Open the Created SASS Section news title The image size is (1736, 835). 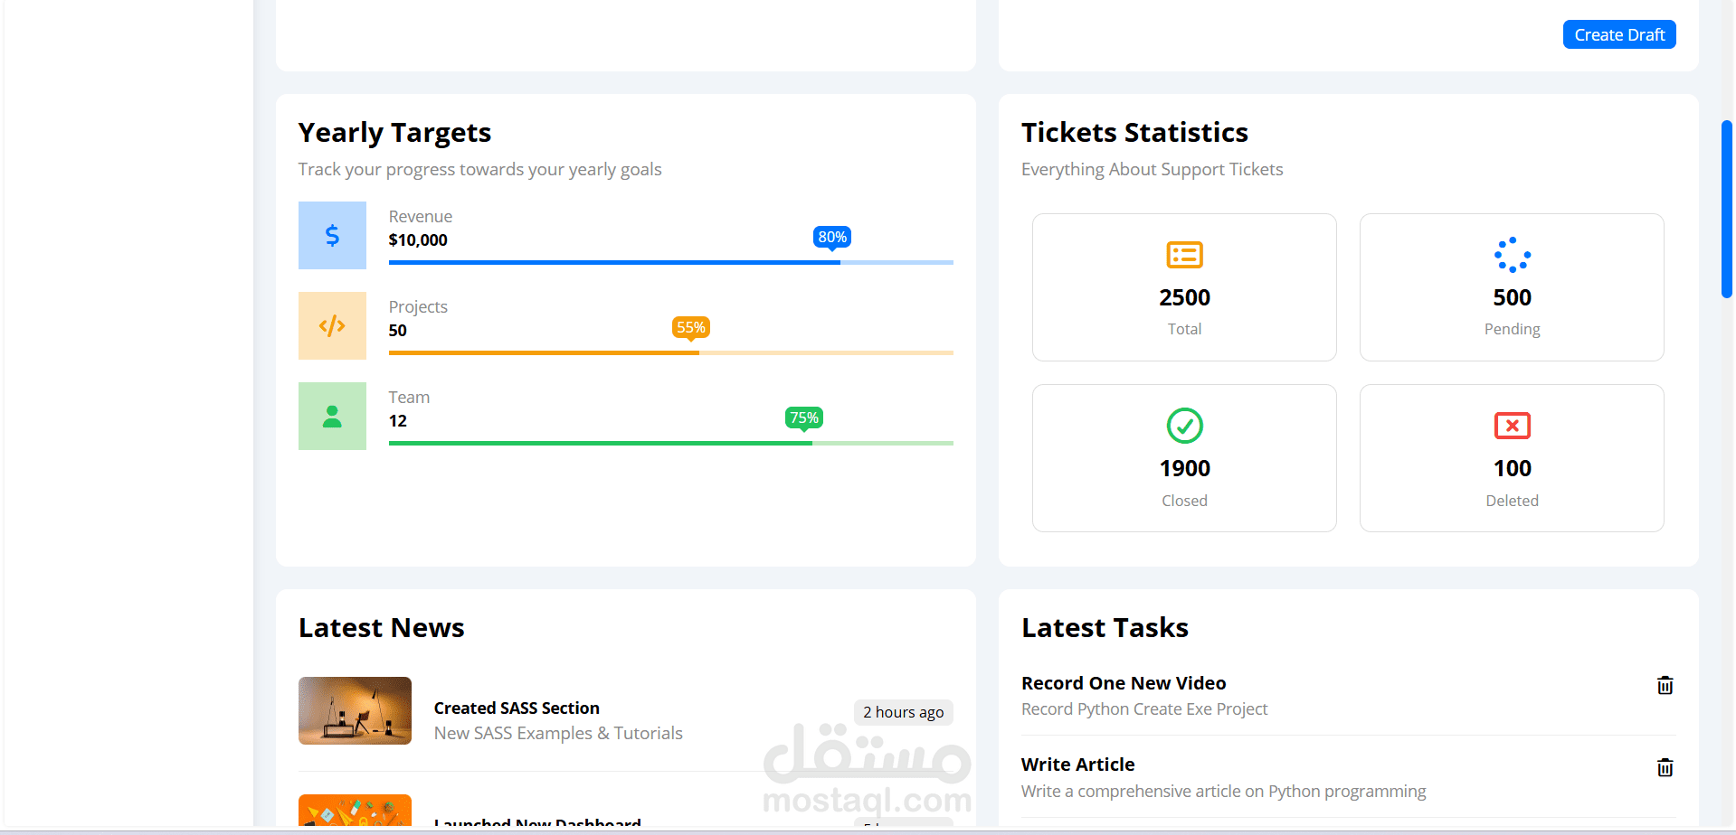pyautogui.click(x=517, y=708)
